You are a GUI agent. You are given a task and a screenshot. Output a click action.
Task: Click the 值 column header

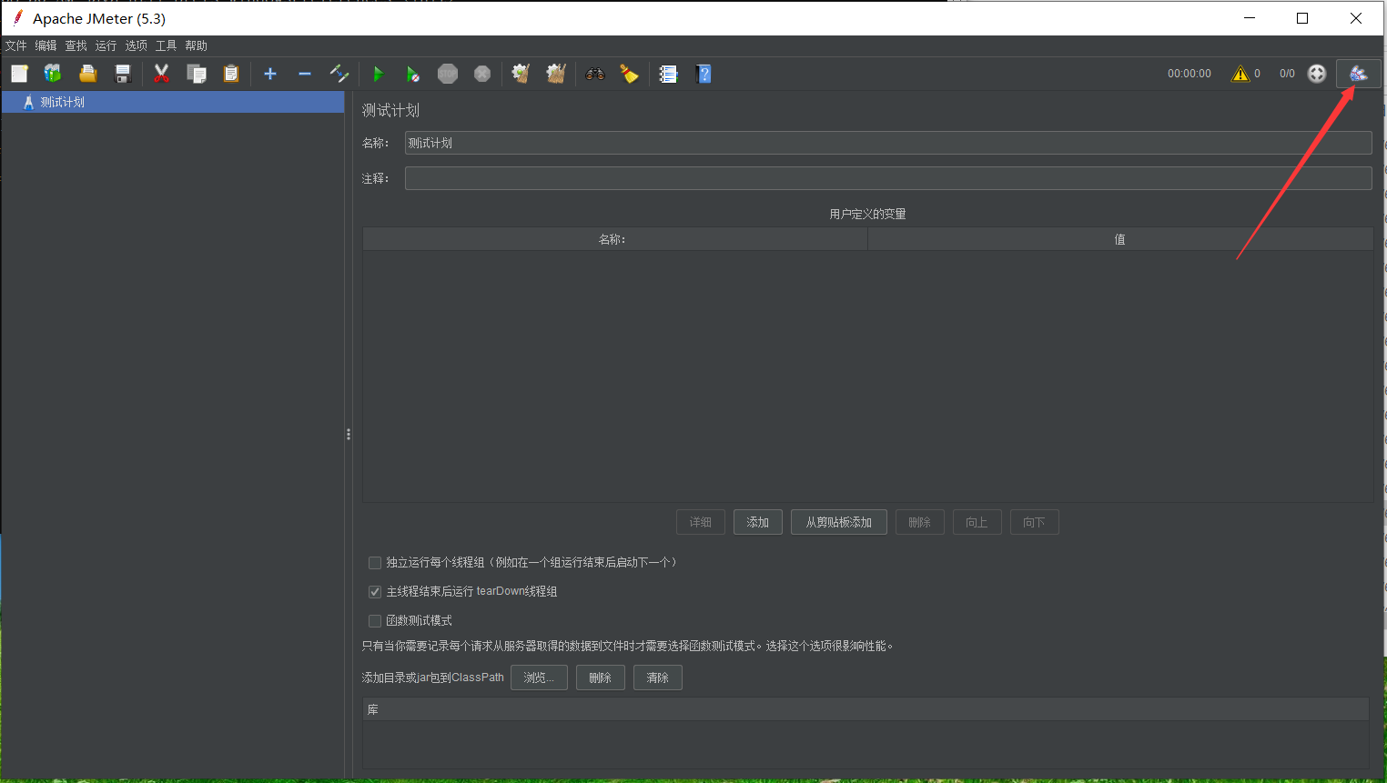(x=1120, y=239)
